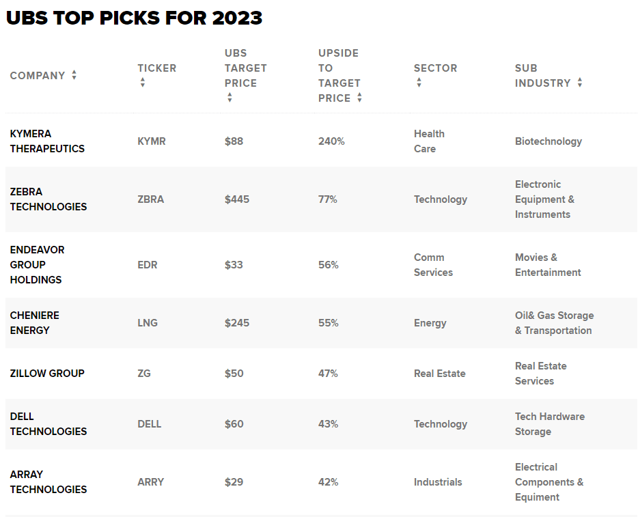Click the Upside to Target Price sort icon
Image resolution: width=638 pixels, height=517 pixels.
pos(359,98)
